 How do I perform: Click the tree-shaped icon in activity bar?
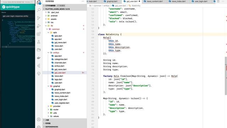[x=39, y=74]
